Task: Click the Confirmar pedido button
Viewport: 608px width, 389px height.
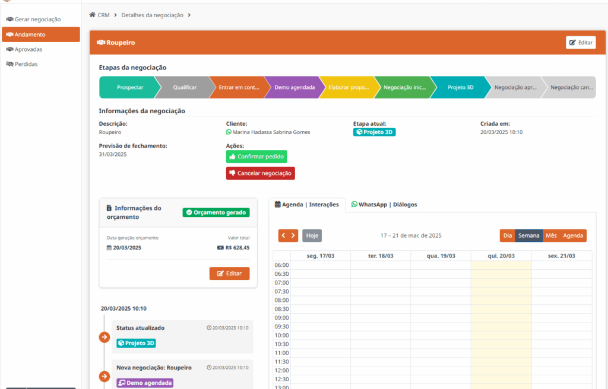Action: (x=256, y=157)
